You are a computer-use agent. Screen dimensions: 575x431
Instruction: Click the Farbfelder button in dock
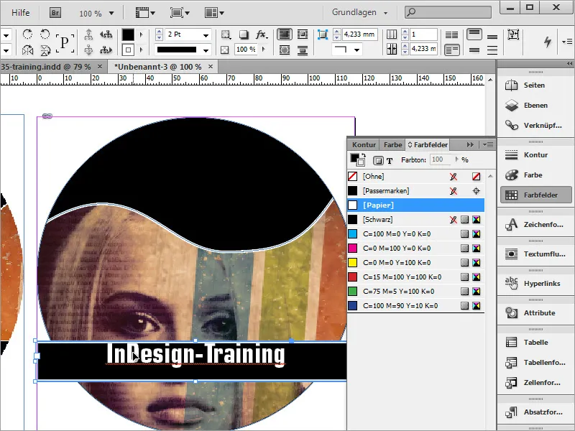pos(535,195)
